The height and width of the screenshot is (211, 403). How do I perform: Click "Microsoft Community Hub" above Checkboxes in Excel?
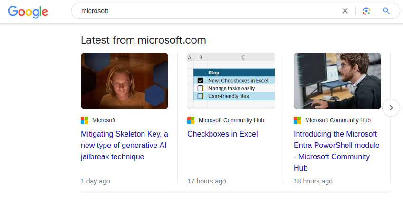tap(231, 120)
